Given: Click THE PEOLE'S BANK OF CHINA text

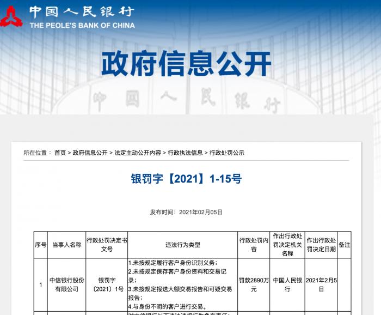Looking at the screenshot, I should 82,26.
